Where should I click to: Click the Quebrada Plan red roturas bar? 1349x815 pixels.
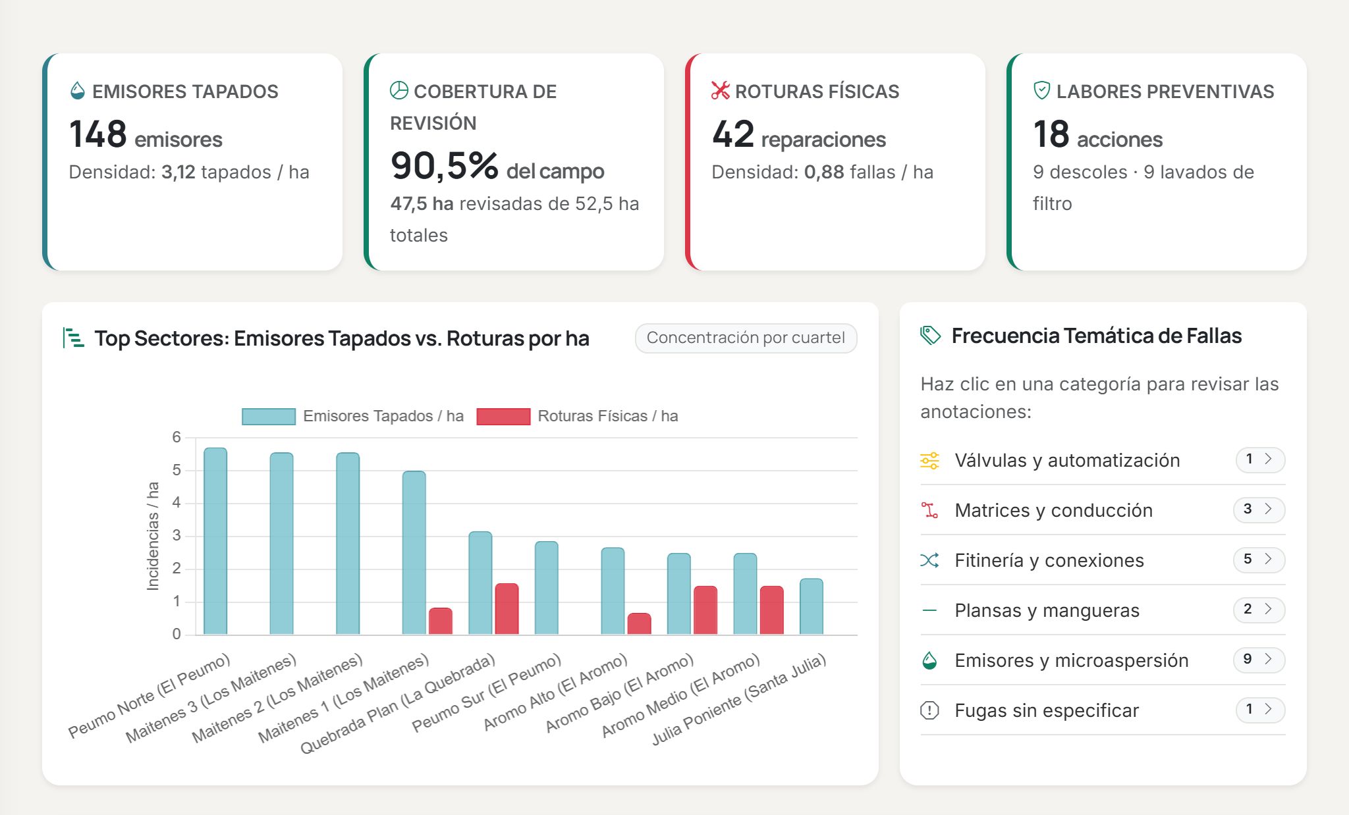[507, 609]
